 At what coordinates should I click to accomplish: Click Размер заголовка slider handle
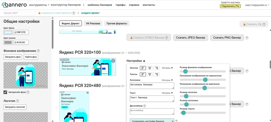(x=186, y=104)
